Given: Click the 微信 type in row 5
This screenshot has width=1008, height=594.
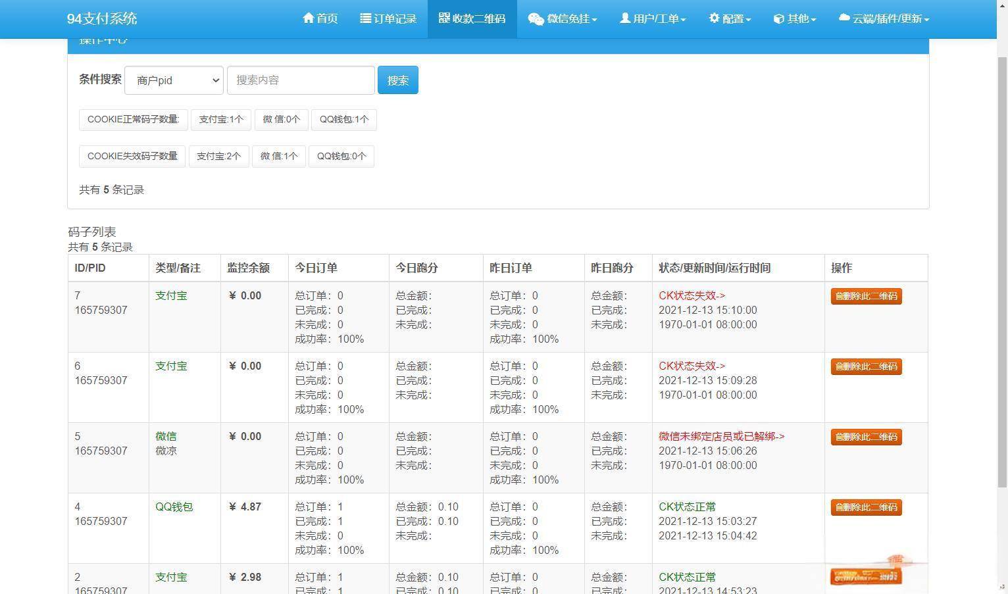Looking at the screenshot, I should [166, 437].
